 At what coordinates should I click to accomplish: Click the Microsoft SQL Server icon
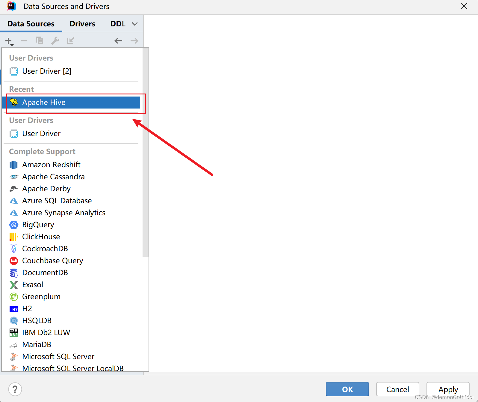[x=14, y=356]
